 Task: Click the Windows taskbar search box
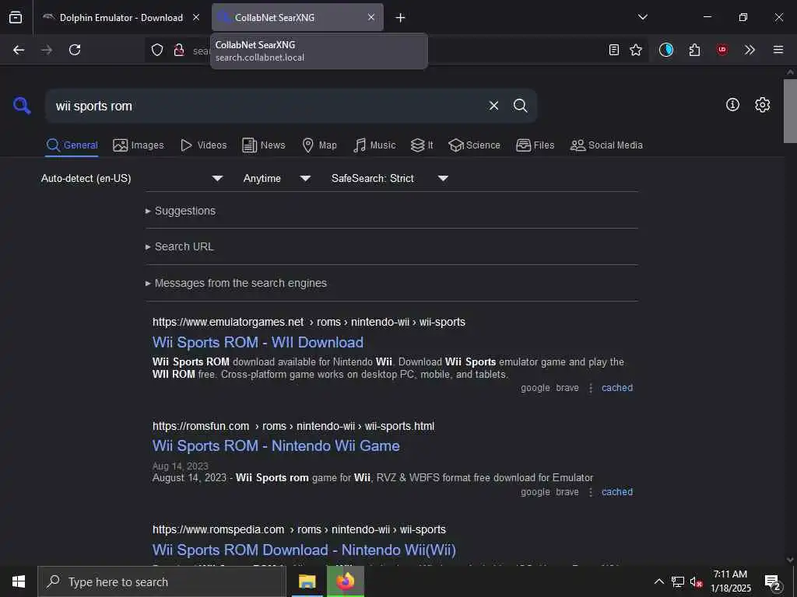(x=162, y=581)
